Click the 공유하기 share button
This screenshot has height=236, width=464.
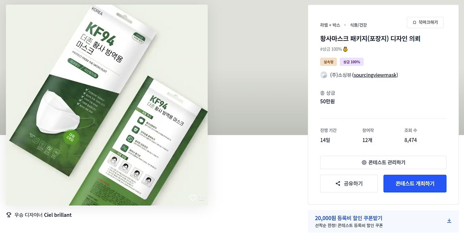click(349, 184)
